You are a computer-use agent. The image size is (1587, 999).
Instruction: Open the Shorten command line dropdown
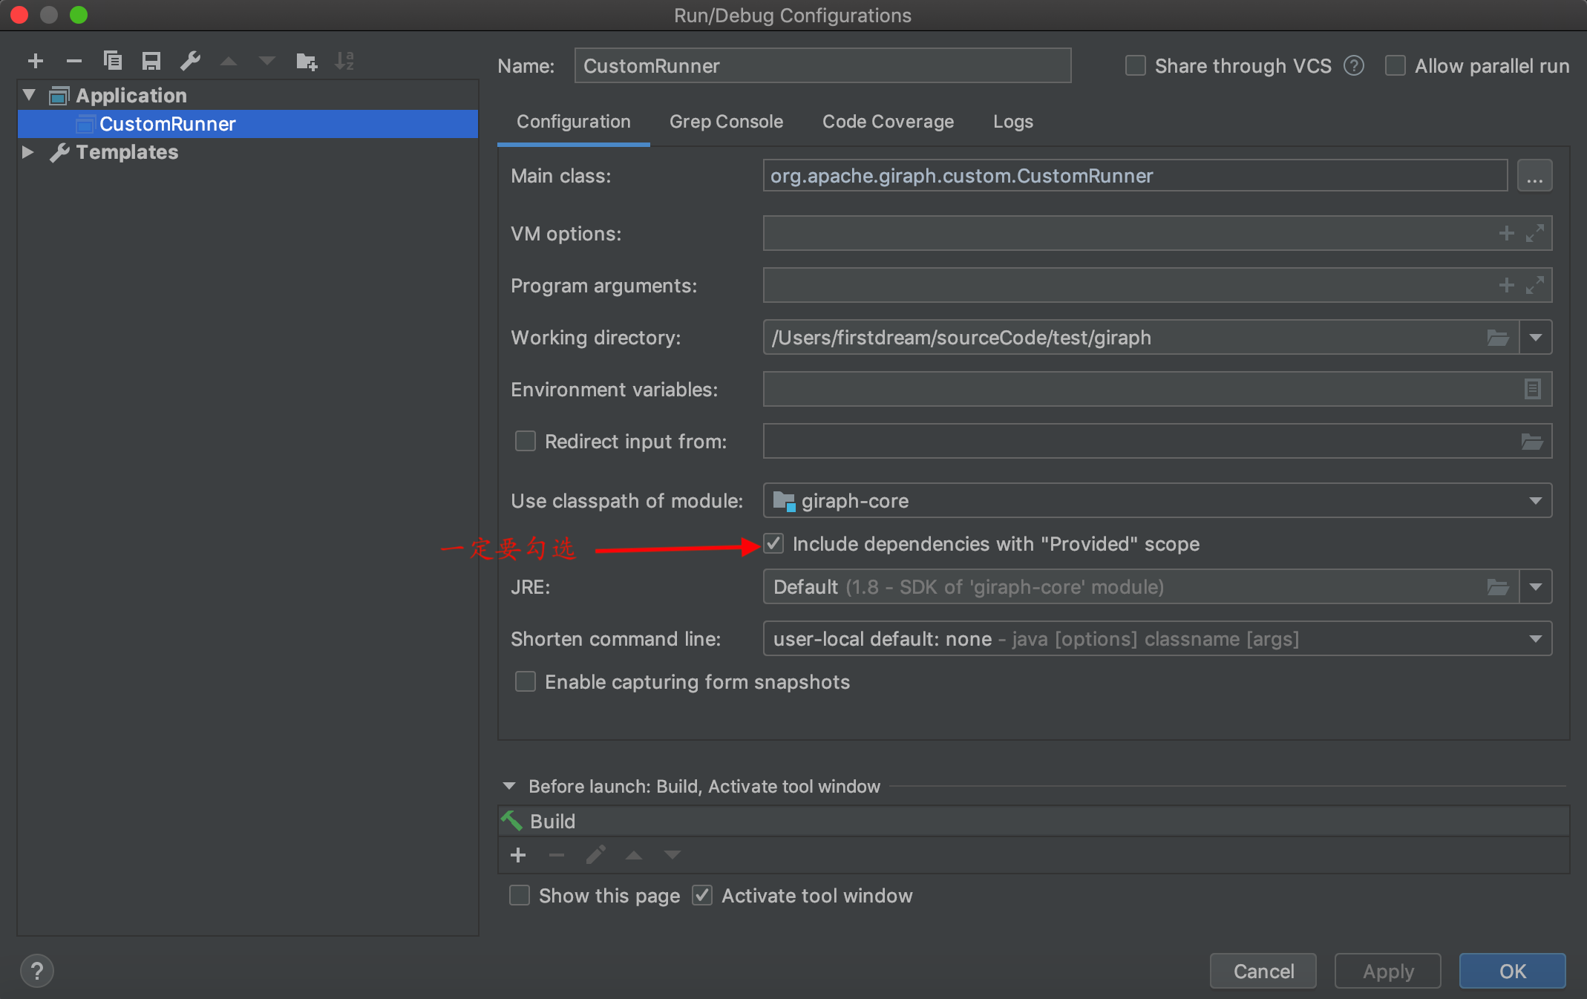(1535, 639)
